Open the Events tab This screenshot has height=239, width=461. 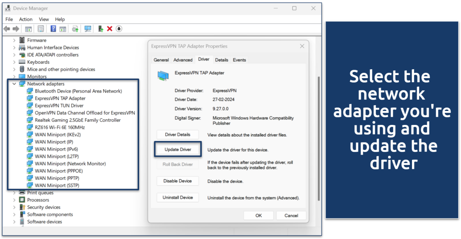coord(239,60)
